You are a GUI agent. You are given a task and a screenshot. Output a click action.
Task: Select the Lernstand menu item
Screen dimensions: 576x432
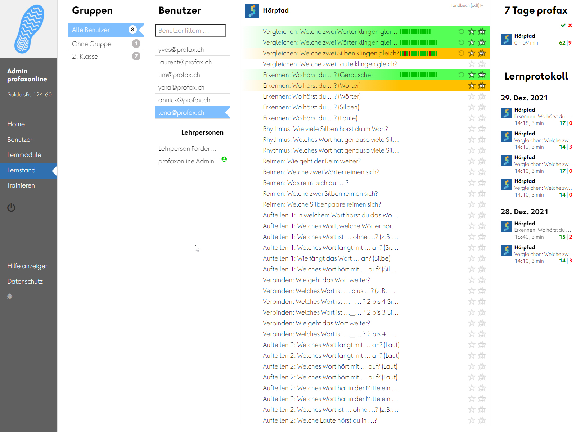pos(28,170)
